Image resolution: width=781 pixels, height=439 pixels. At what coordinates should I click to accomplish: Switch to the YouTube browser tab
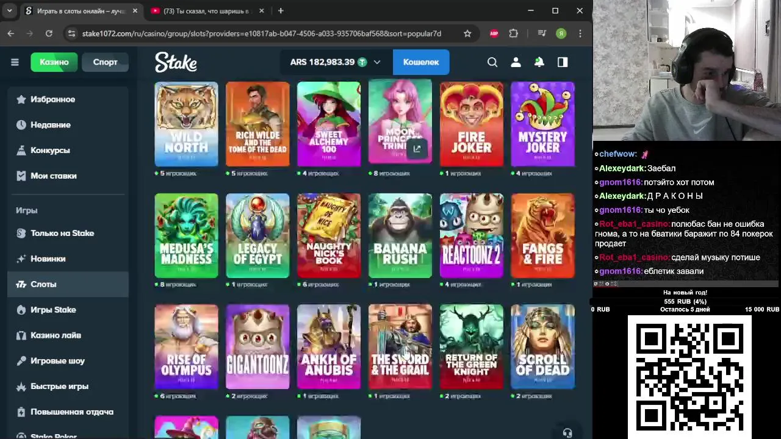click(206, 11)
